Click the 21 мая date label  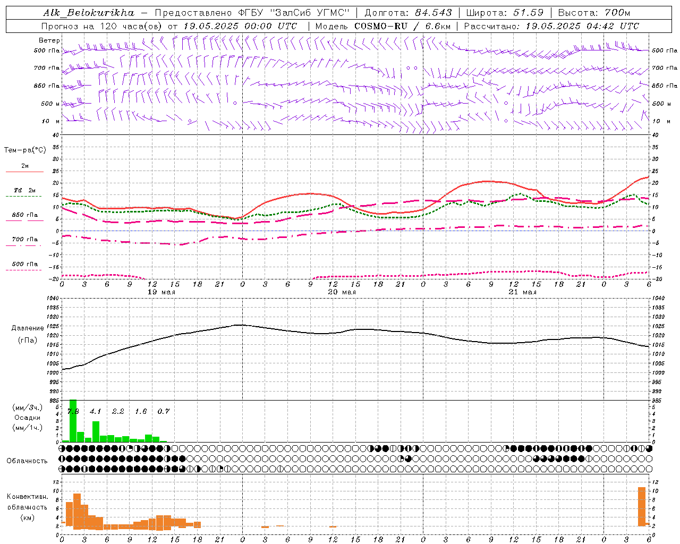[x=523, y=292]
